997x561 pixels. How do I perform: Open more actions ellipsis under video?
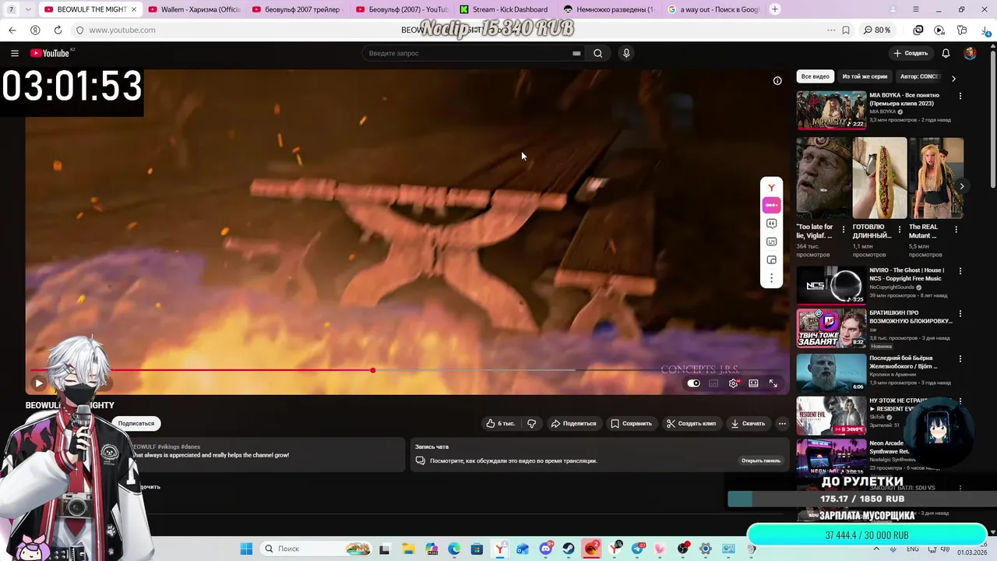pyautogui.click(x=782, y=423)
